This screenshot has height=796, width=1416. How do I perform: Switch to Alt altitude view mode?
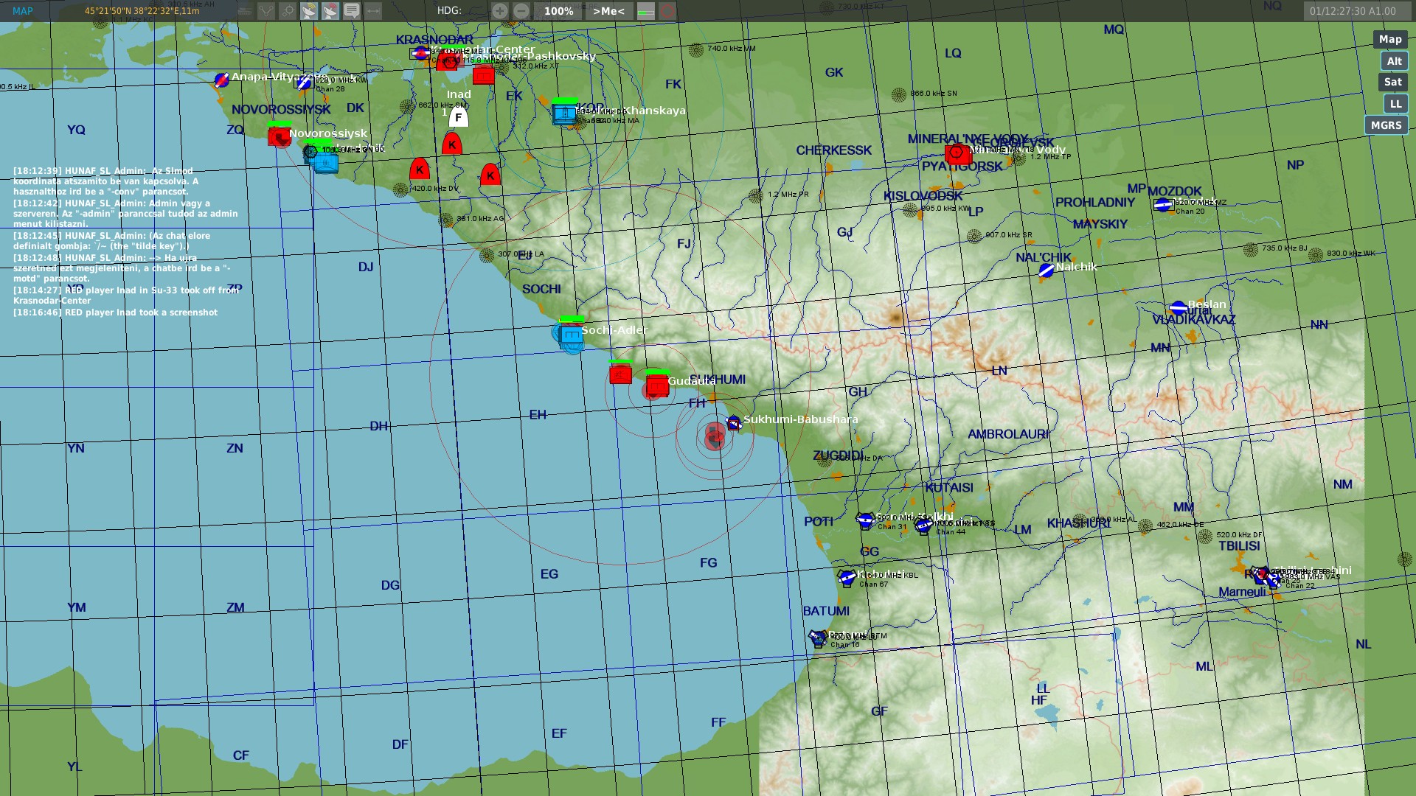point(1394,61)
